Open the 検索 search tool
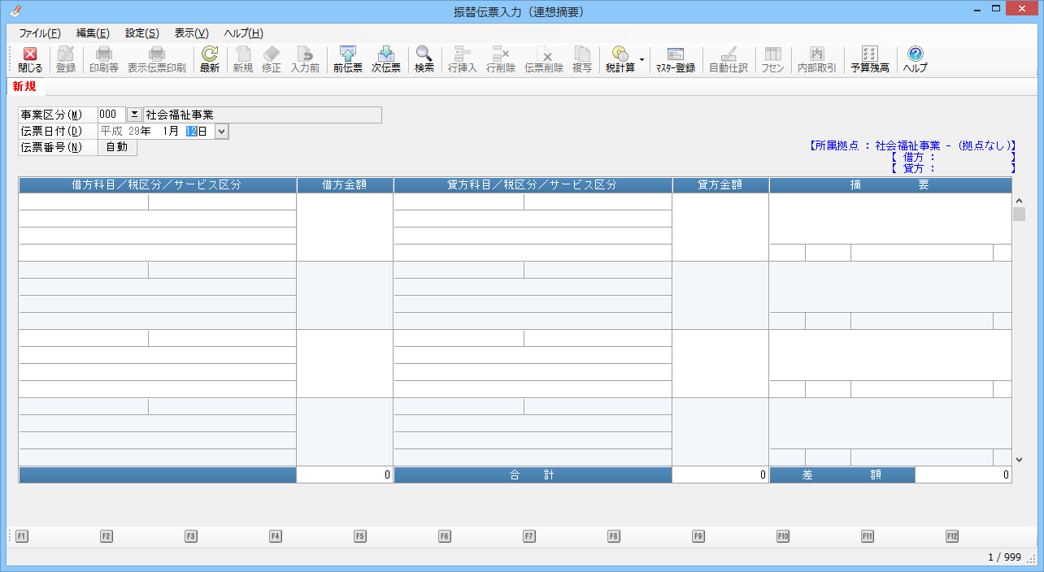The image size is (1044, 572). [424, 60]
